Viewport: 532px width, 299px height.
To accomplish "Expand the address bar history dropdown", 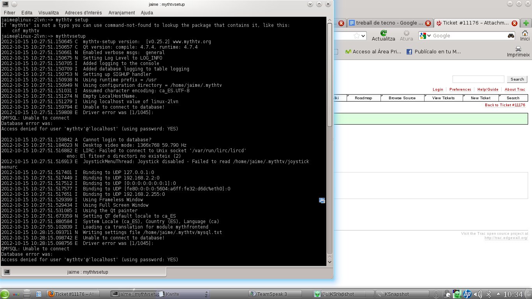I will [363, 36].
